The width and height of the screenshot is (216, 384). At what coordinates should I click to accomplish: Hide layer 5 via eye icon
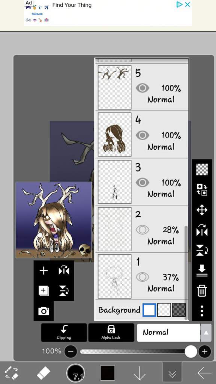point(142,88)
